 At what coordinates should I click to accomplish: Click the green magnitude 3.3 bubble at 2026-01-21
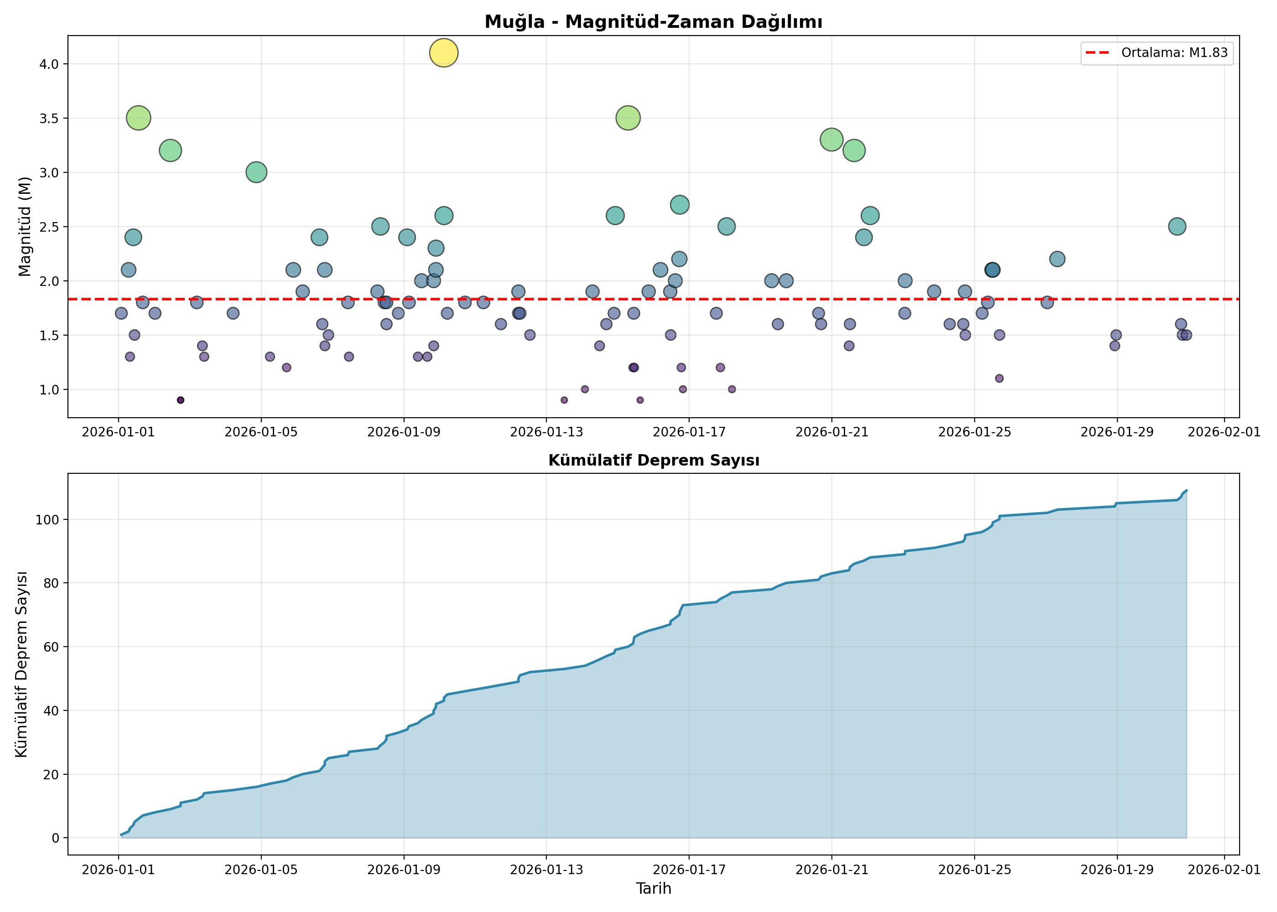click(832, 139)
